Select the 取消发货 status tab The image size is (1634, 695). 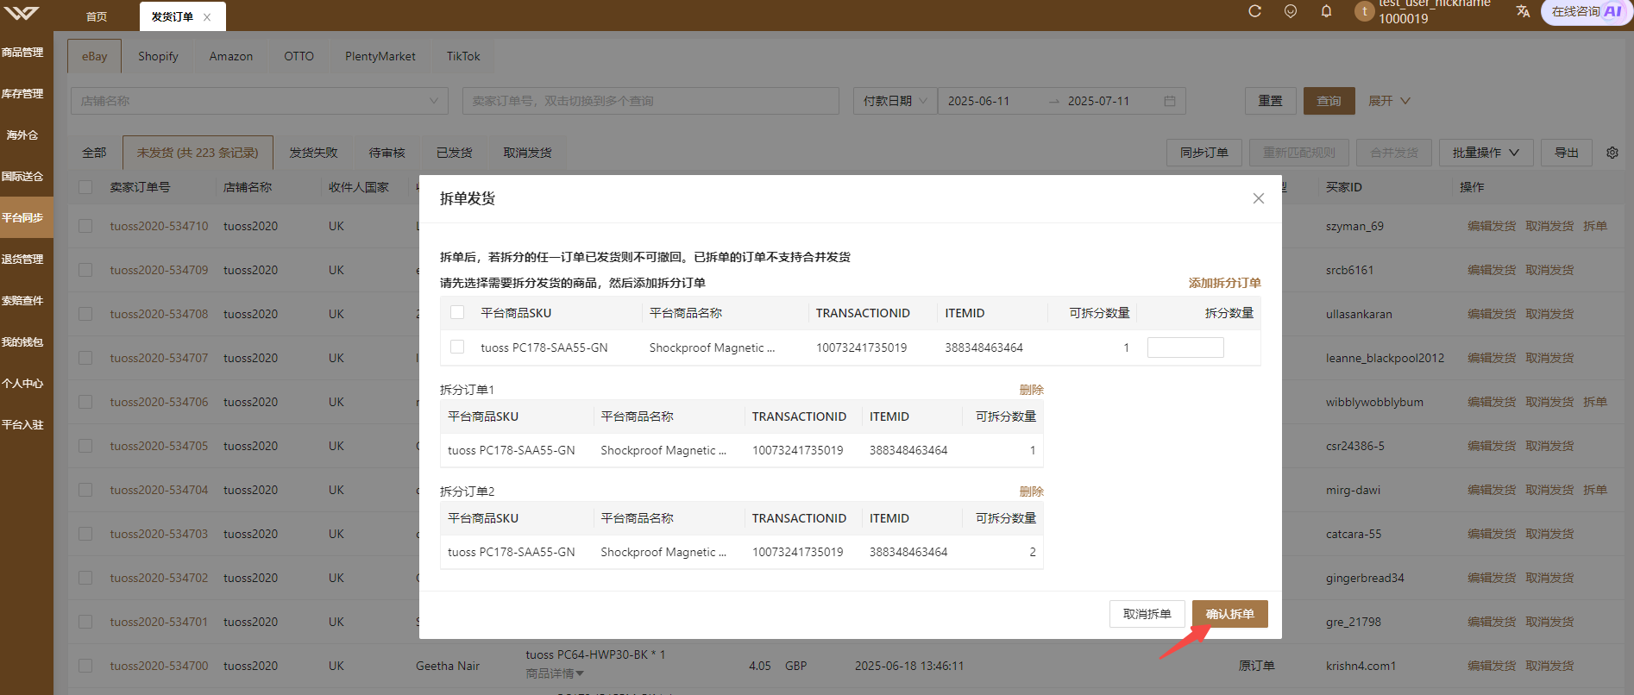pyautogui.click(x=528, y=153)
